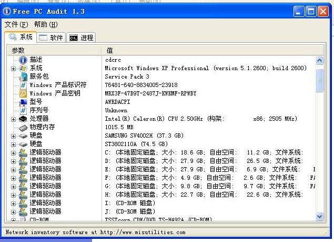334x242 pixels.
Task: Click the chip icon beside 处理器
Action: coord(23,119)
